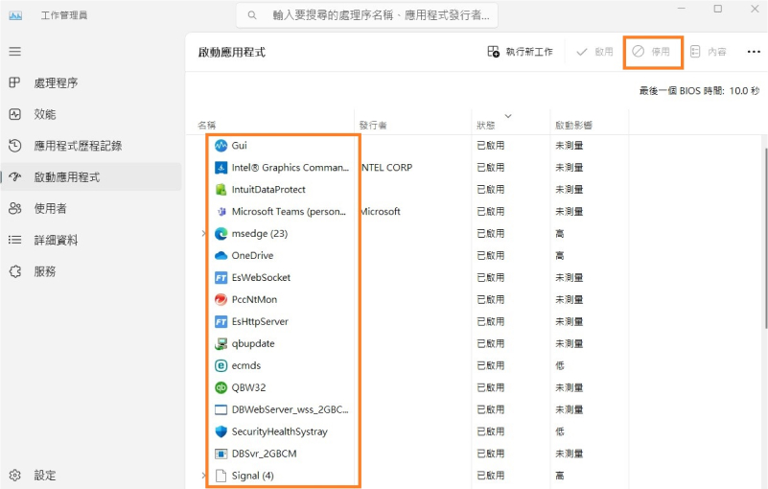768x489 pixels.
Task: Click the vertical scrollbar of the list
Action: [765, 238]
